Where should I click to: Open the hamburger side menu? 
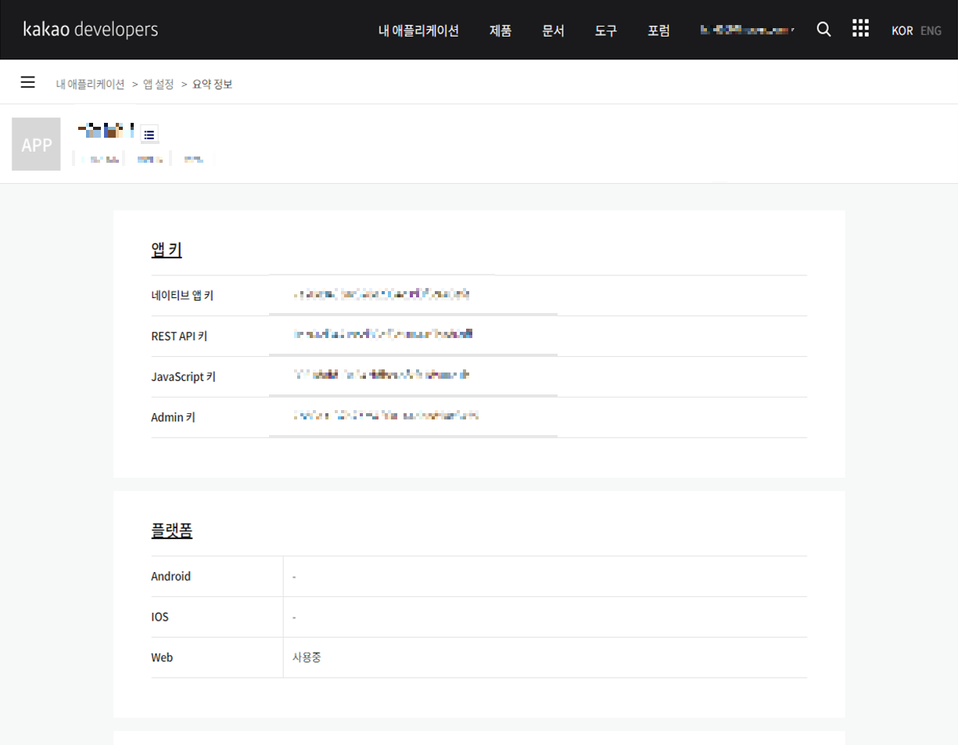click(x=28, y=82)
